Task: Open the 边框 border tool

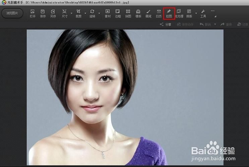Action: [118, 14]
